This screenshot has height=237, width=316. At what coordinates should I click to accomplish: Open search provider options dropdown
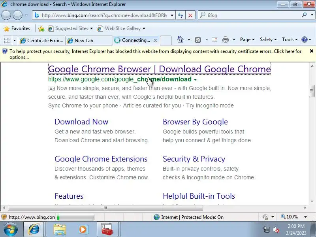click(x=312, y=15)
